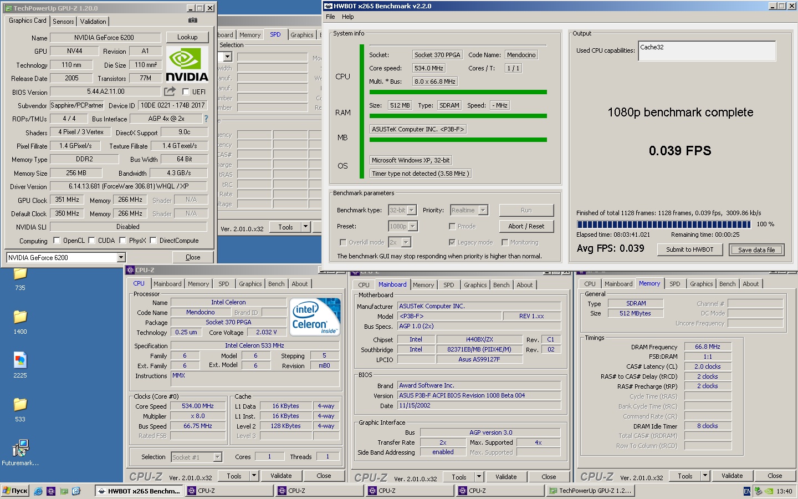Image resolution: width=798 pixels, height=499 pixels.
Task: Switch to TechPowerUp GPU-Z taskbar button
Action: tap(590, 491)
